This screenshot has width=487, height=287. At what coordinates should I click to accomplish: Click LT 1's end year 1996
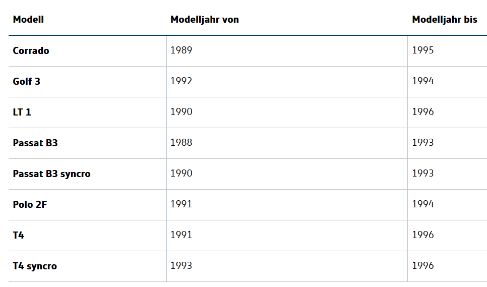(422, 112)
